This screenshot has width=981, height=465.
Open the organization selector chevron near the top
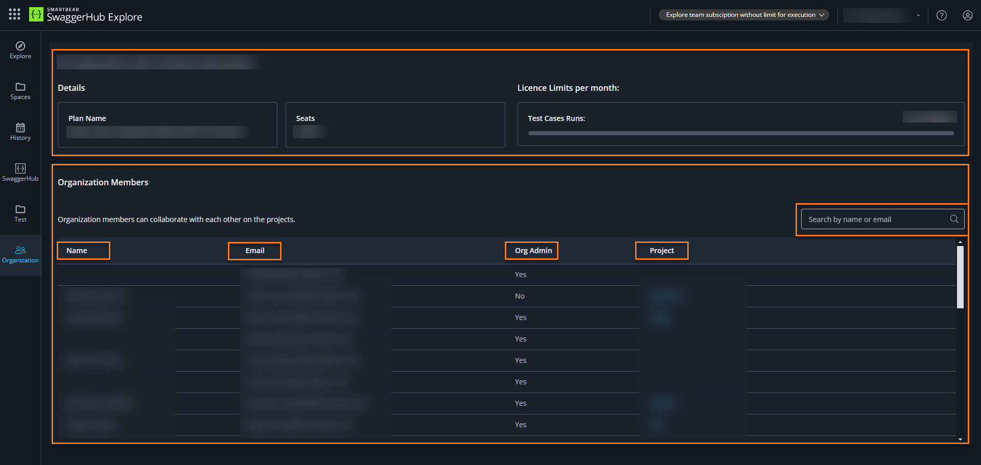(918, 16)
